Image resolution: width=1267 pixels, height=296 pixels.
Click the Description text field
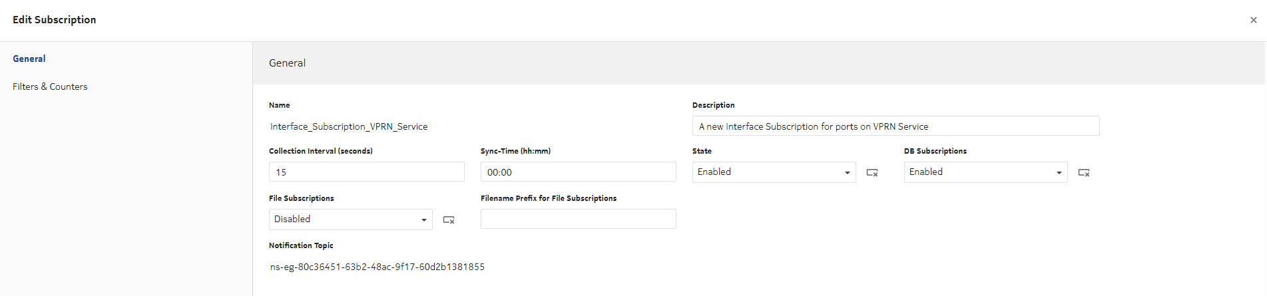coord(895,126)
